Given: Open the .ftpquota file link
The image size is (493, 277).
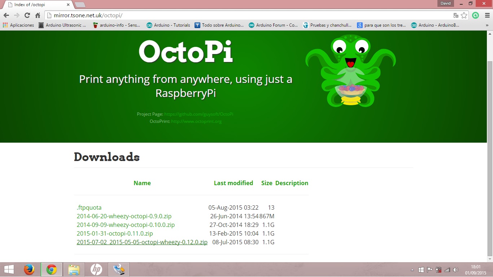Looking at the screenshot, I should [89, 207].
